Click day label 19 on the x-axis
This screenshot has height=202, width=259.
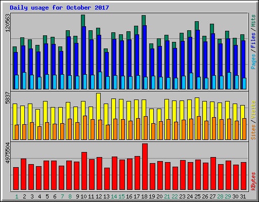pos(152,196)
